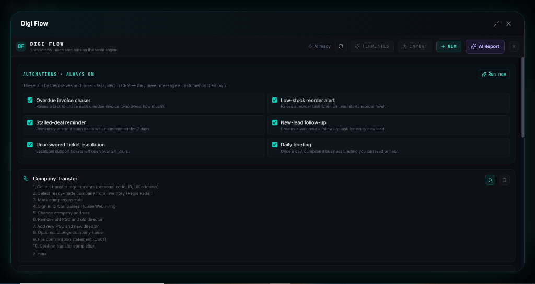Image resolution: width=535 pixels, height=284 pixels.
Task: Click the vertical scrollbar of the workflow list
Action: coord(522,97)
